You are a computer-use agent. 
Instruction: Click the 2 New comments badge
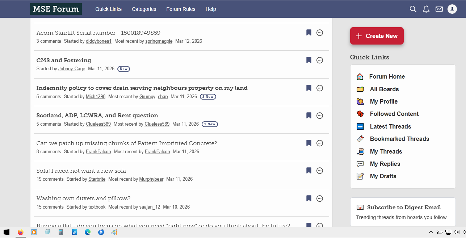(x=208, y=96)
